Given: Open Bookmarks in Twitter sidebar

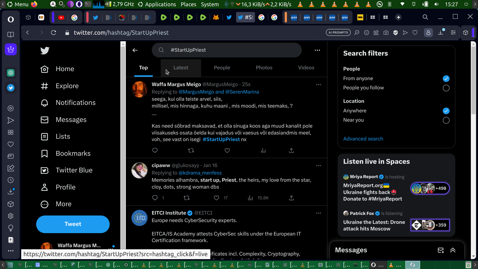Looking at the screenshot, I should pos(65,154).
